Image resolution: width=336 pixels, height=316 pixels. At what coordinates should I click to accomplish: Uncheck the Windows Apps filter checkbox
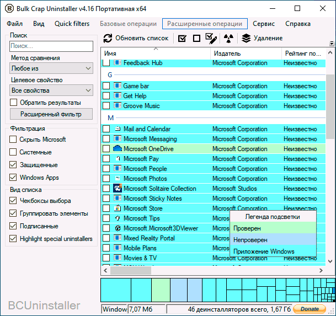[13, 178]
